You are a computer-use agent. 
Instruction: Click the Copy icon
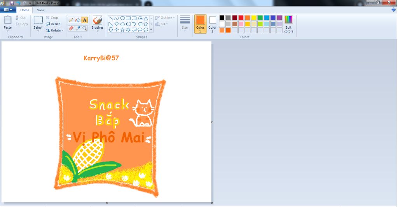click(x=17, y=24)
